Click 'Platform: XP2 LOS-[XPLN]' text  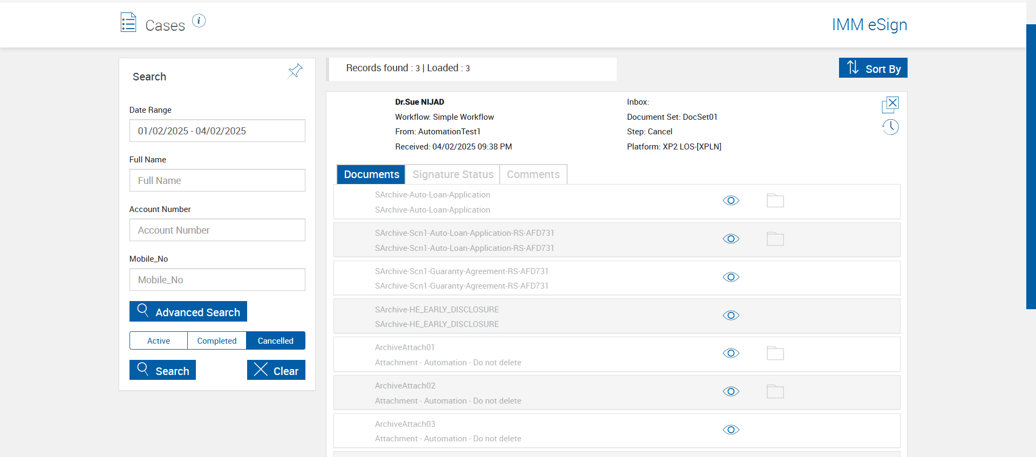(x=674, y=147)
